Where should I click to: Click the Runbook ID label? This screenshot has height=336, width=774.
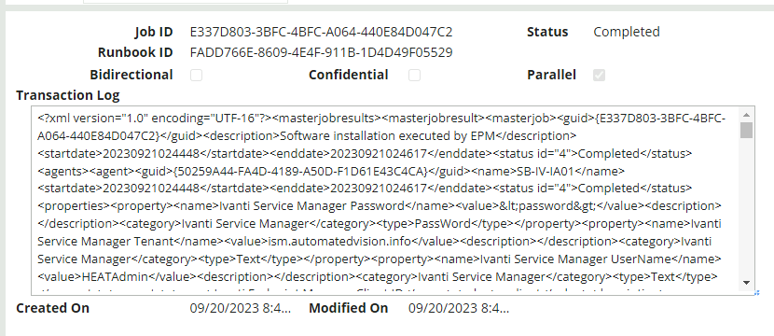tap(135, 52)
